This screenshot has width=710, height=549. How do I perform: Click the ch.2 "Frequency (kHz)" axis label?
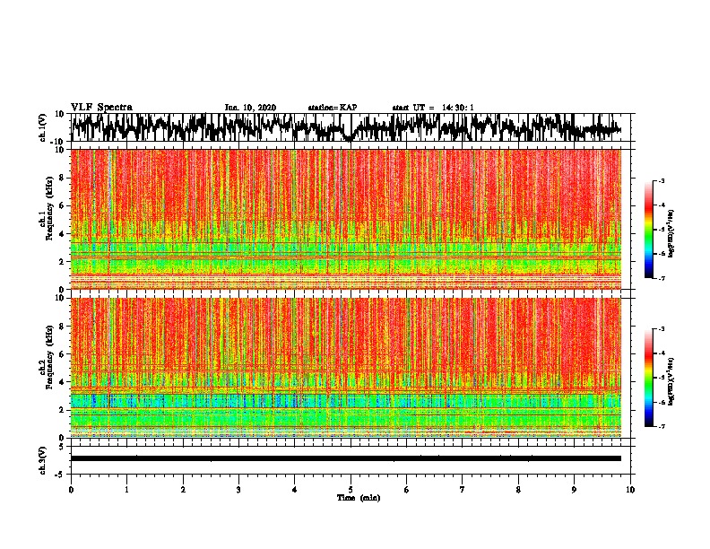click(x=48, y=357)
